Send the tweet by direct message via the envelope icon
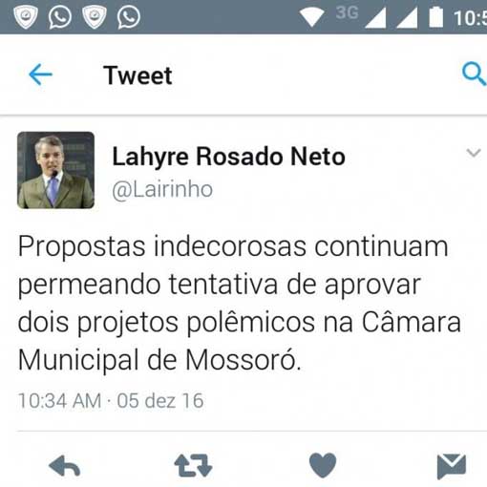The height and width of the screenshot is (487, 487). pyautogui.click(x=452, y=466)
